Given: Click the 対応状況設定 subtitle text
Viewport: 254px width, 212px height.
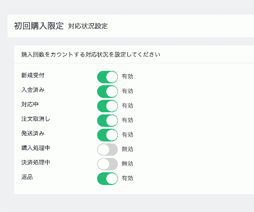Looking at the screenshot, I should [88, 26].
